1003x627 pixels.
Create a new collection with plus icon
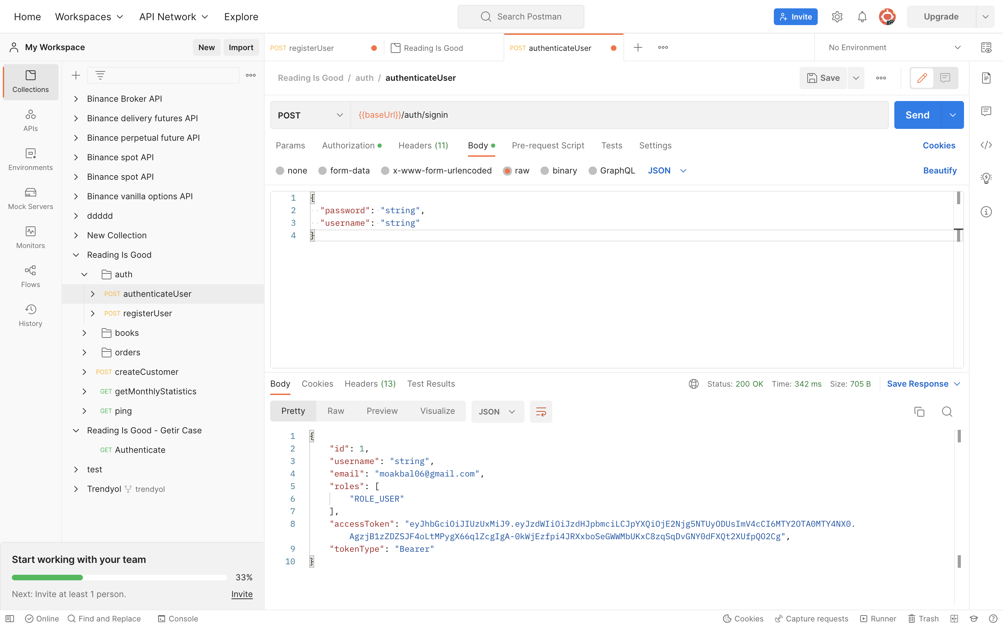tap(76, 75)
